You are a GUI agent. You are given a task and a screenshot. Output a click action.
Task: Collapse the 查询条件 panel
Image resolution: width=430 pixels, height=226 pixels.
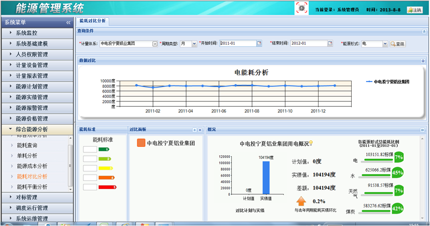pos(424,31)
